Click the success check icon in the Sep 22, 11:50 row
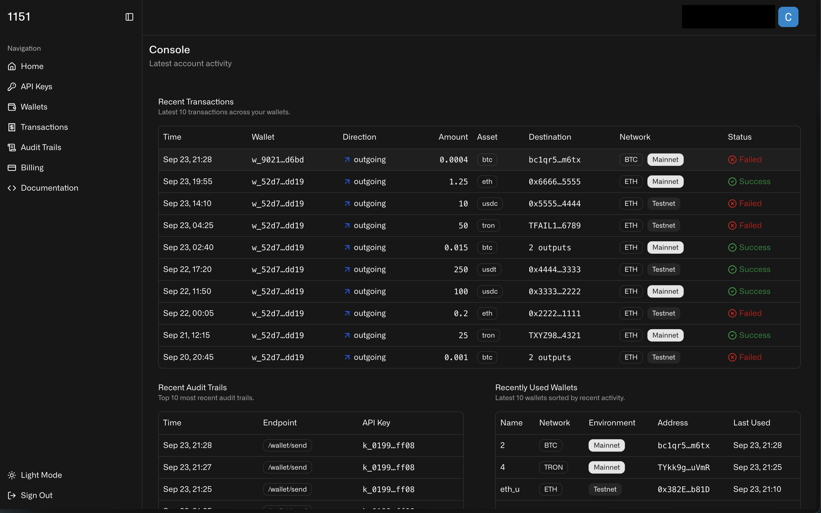 pos(732,291)
